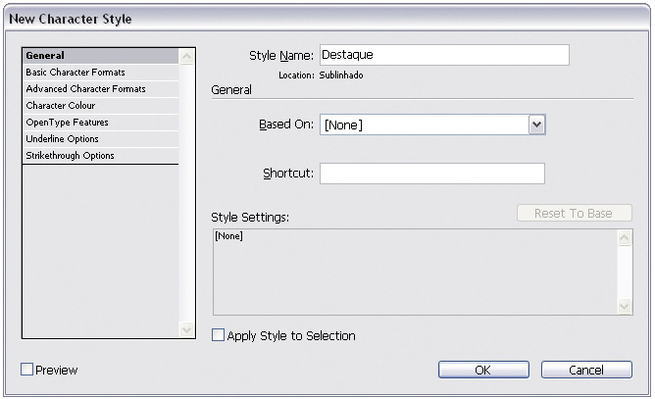Open Basic Character Formats section
Image resolution: width=655 pixels, height=399 pixels.
coord(100,73)
